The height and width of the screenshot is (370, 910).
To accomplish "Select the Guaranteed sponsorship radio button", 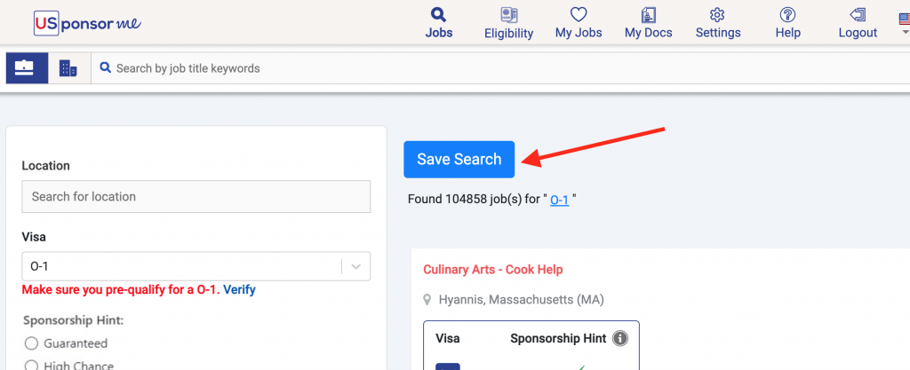I will [31, 343].
